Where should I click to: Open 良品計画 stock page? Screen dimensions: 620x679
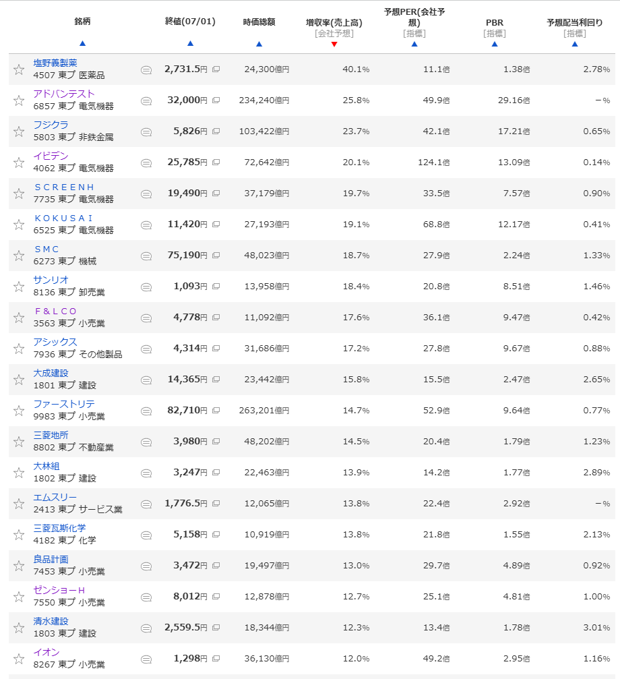click(51, 560)
